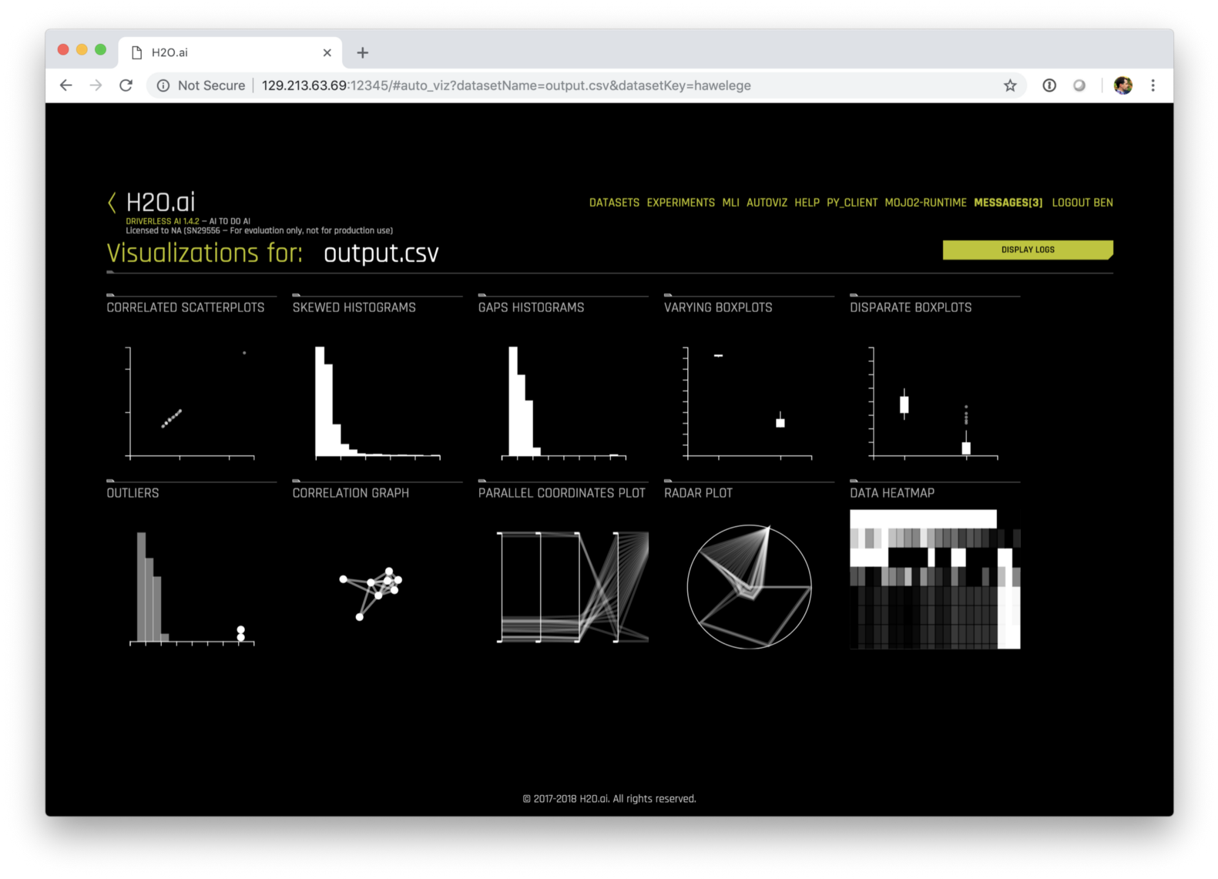View MESSAGES[3] notifications
This screenshot has width=1218, height=879.
pyautogui.click(x=1008, y=203)
